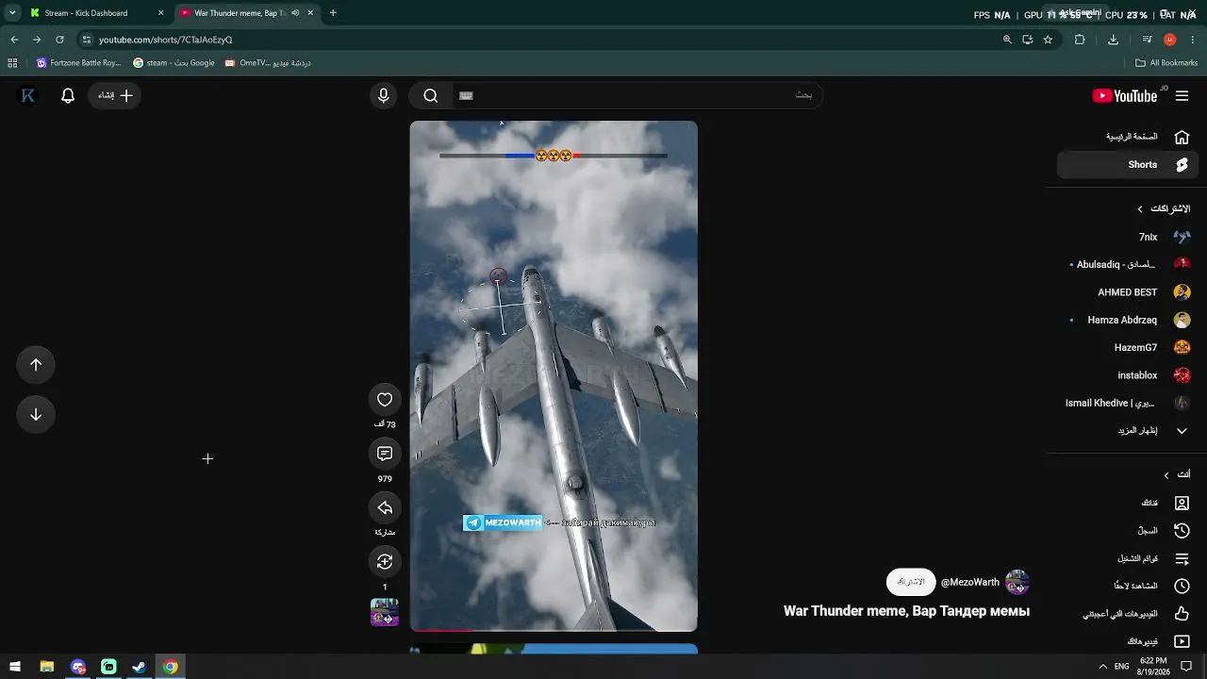Screen dimensions: 1207x679
Task: Open your channel icon in sidebar
Action: 1182,504
